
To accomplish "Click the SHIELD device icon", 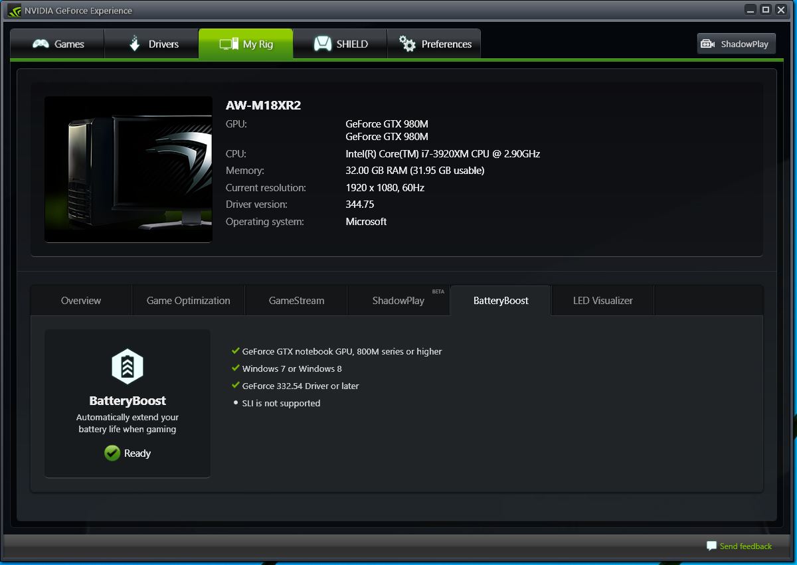I will coord(323,44).
